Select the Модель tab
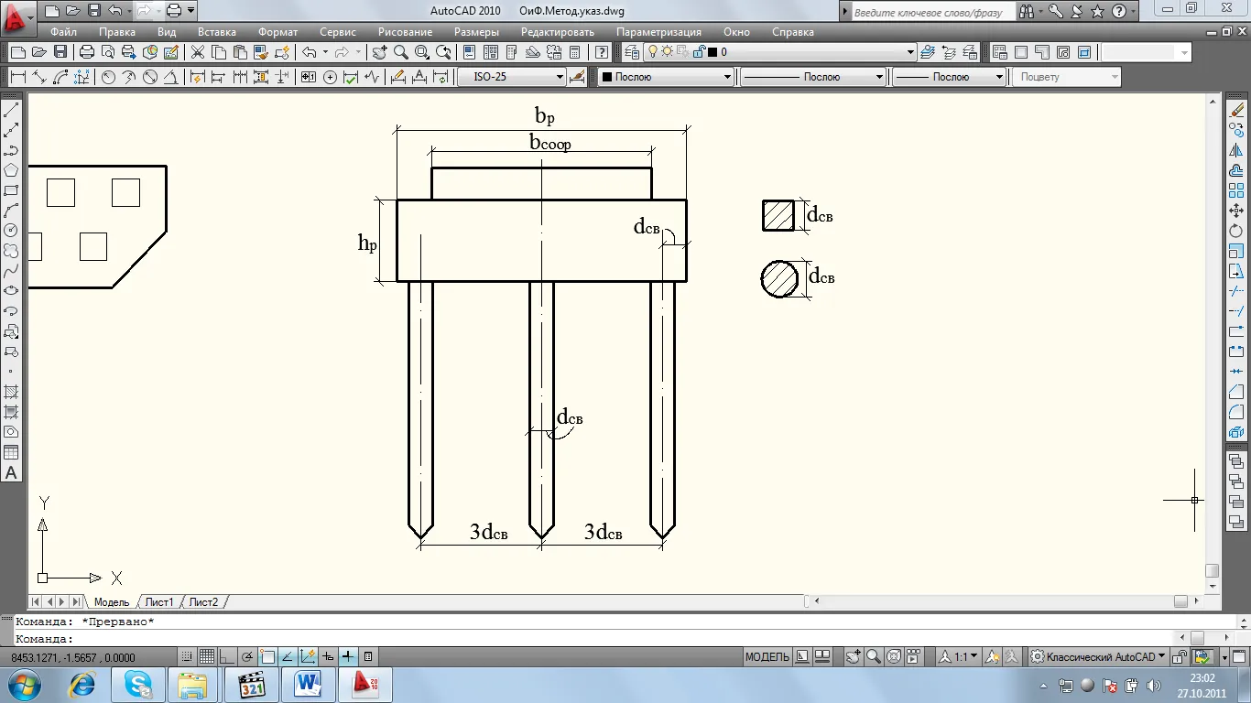The height and width of the screenshot is (703, 1251). coord(112,602)
